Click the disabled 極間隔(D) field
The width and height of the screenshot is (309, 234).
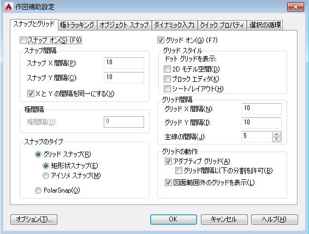(124, 122)
